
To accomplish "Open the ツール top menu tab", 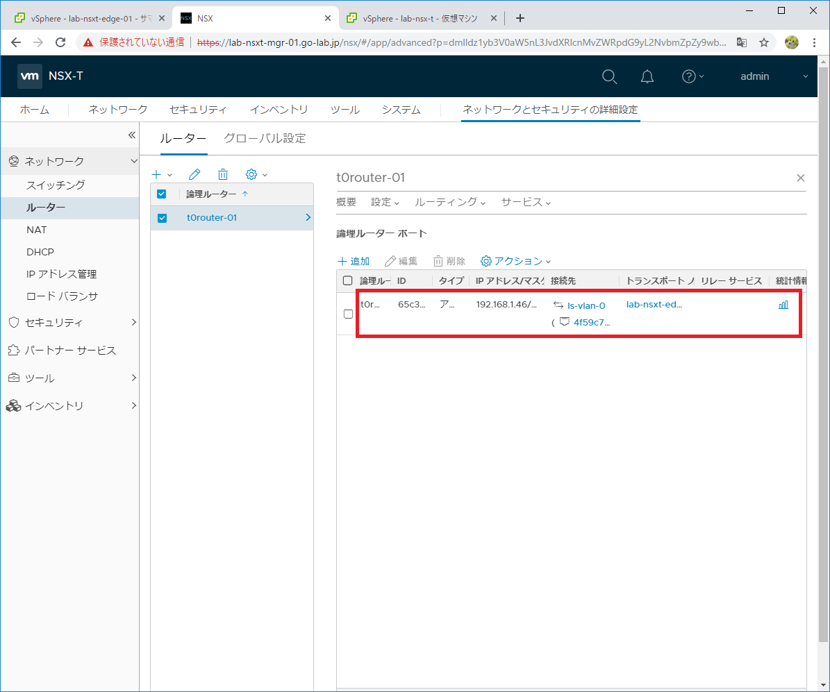I will click(345, 110).
